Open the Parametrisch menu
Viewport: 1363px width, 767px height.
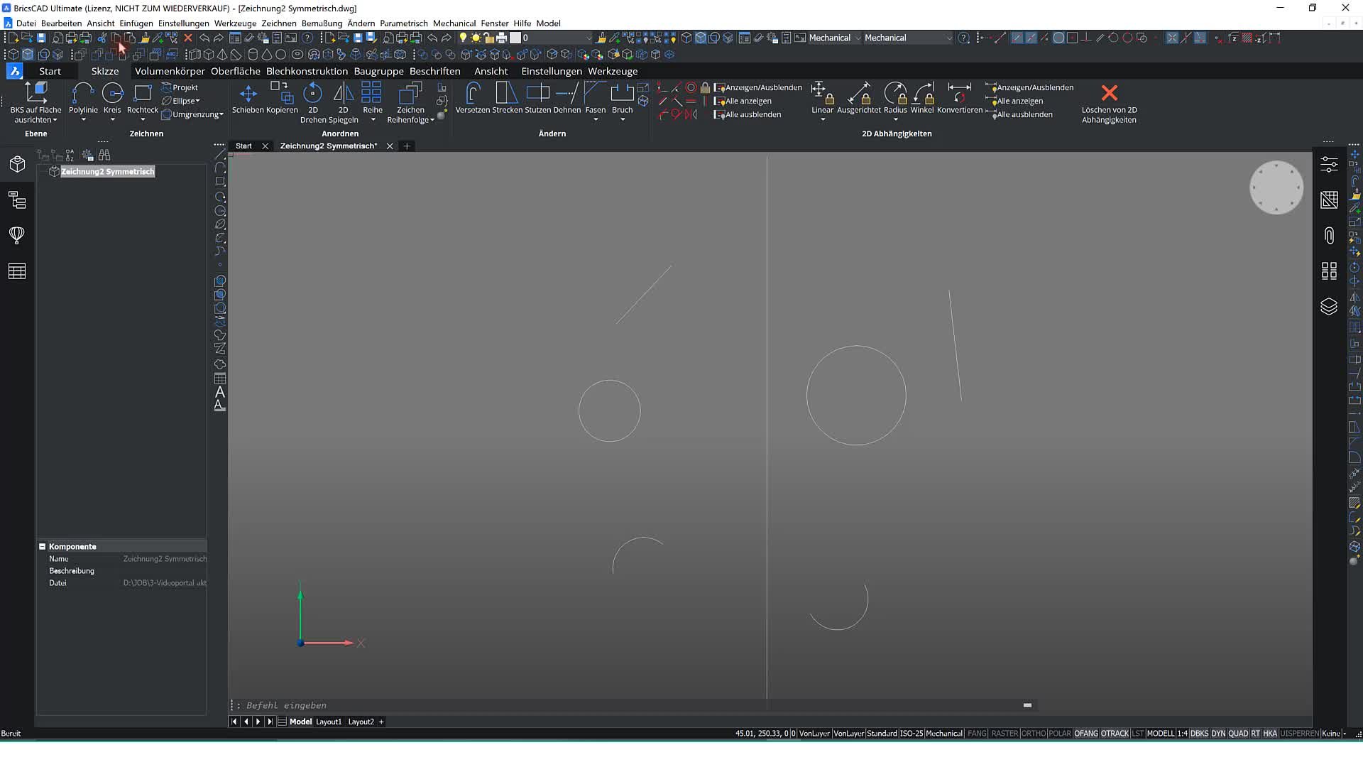(403, 23)
